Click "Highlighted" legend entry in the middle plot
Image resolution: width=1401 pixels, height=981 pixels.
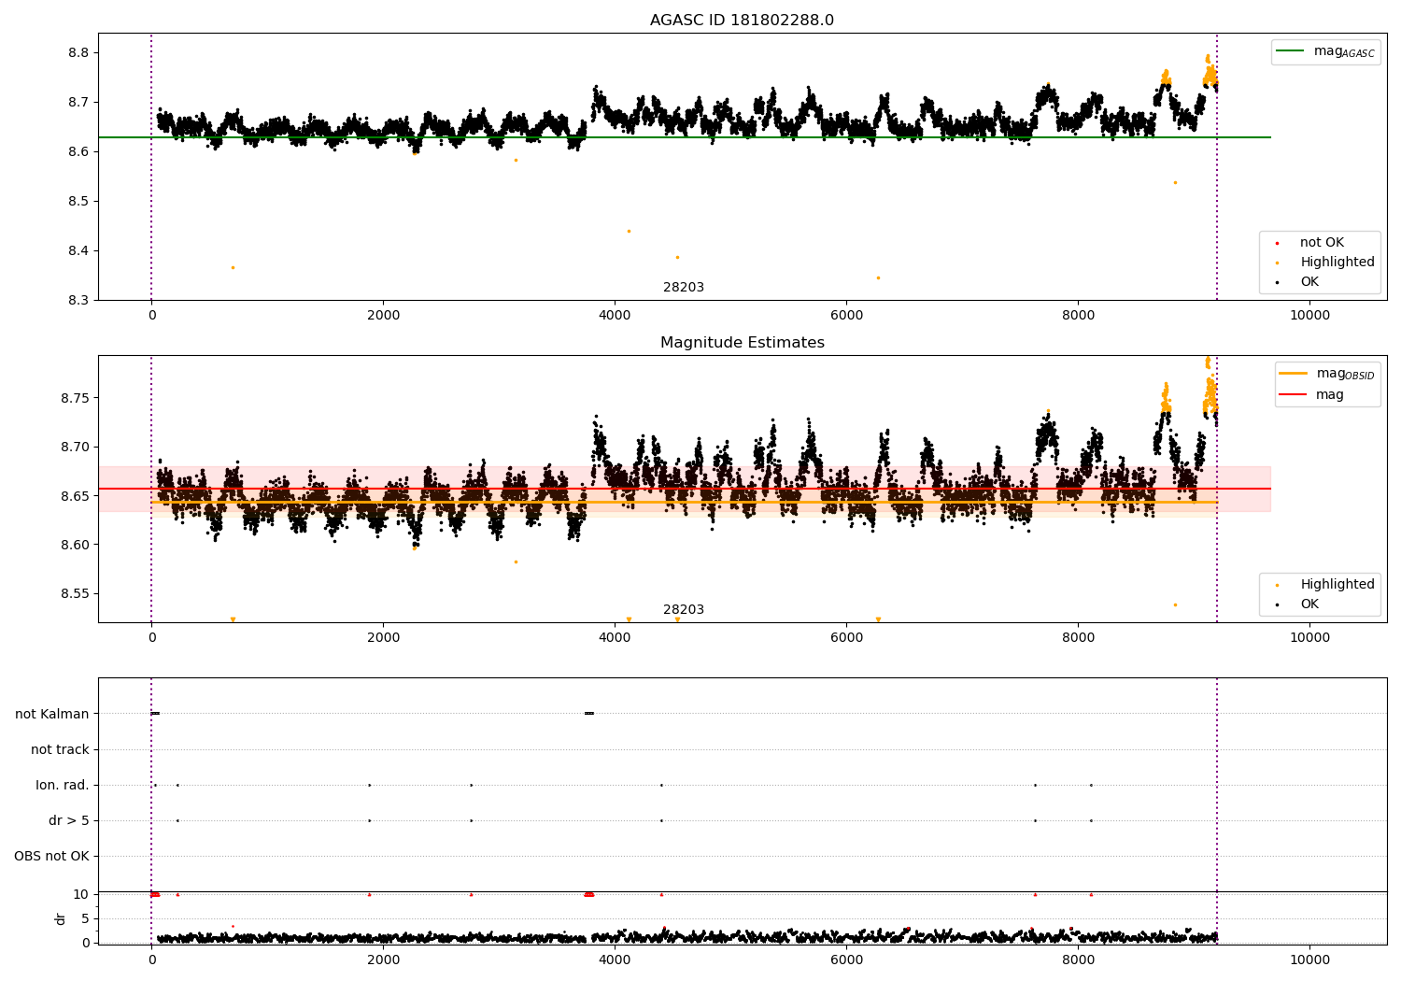pyautogui.click(x=1337, y=585)
